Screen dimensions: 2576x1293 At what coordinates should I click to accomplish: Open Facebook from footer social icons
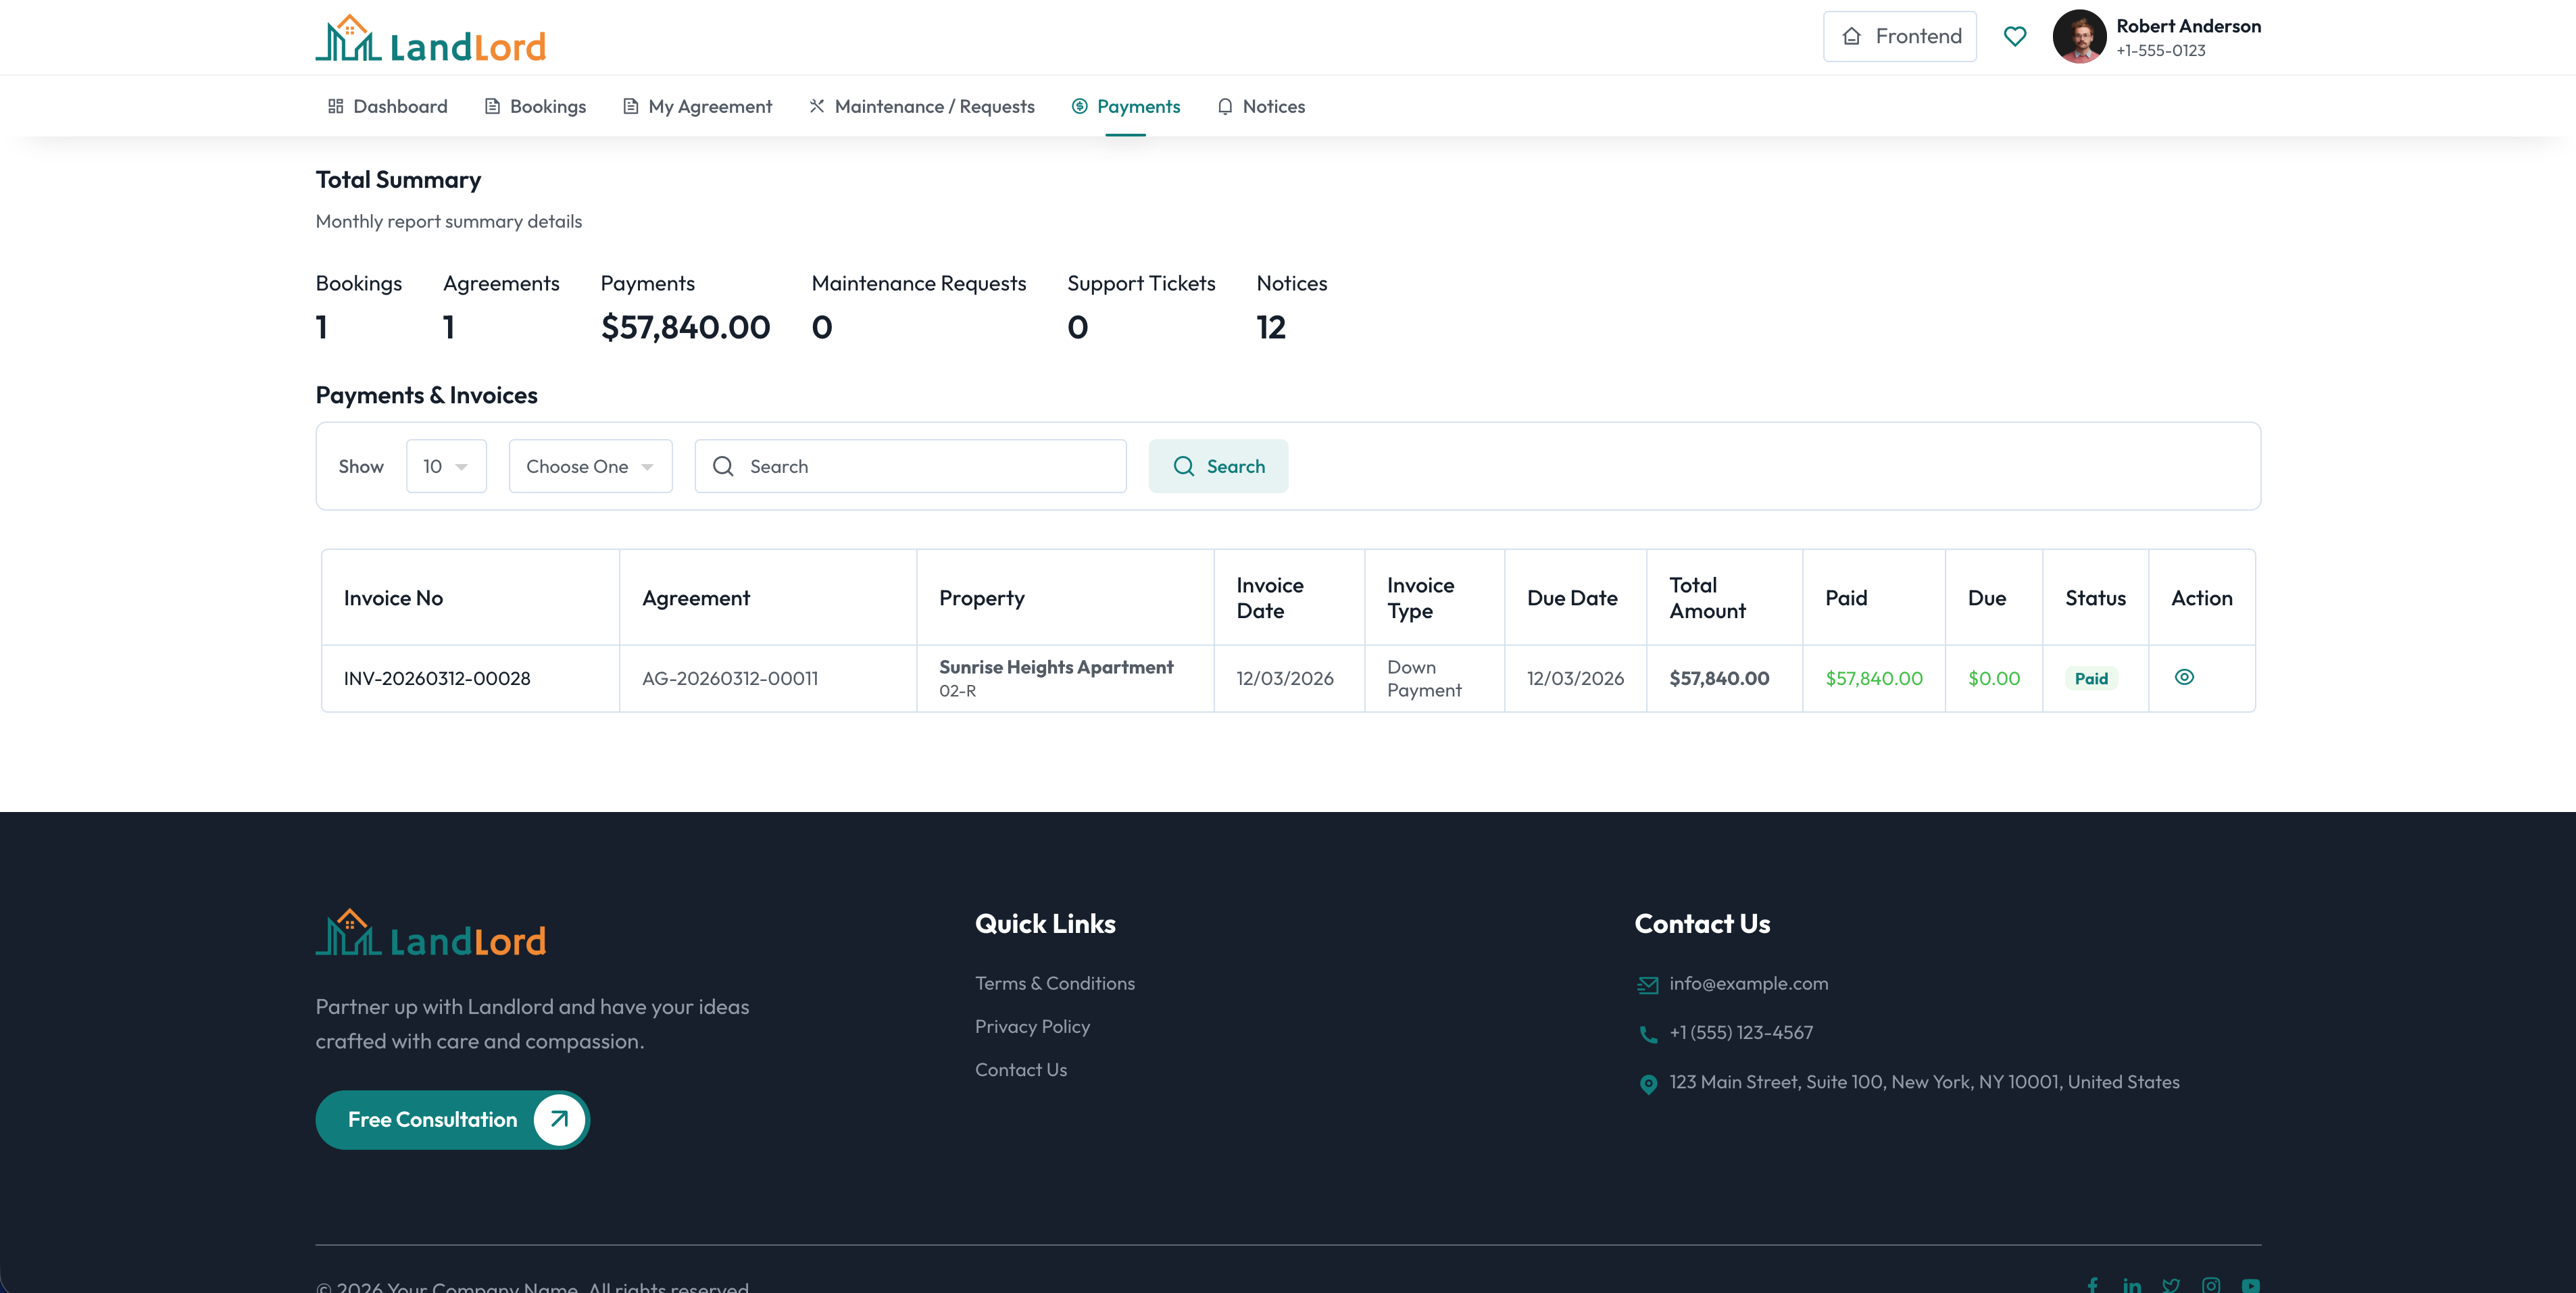click(2092, 1286)
